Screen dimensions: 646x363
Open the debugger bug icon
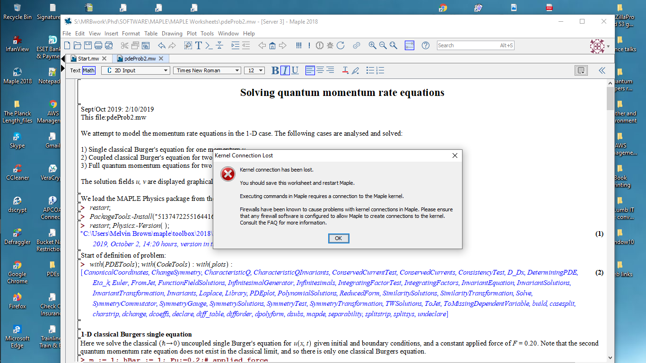click(x=330, y=45)
